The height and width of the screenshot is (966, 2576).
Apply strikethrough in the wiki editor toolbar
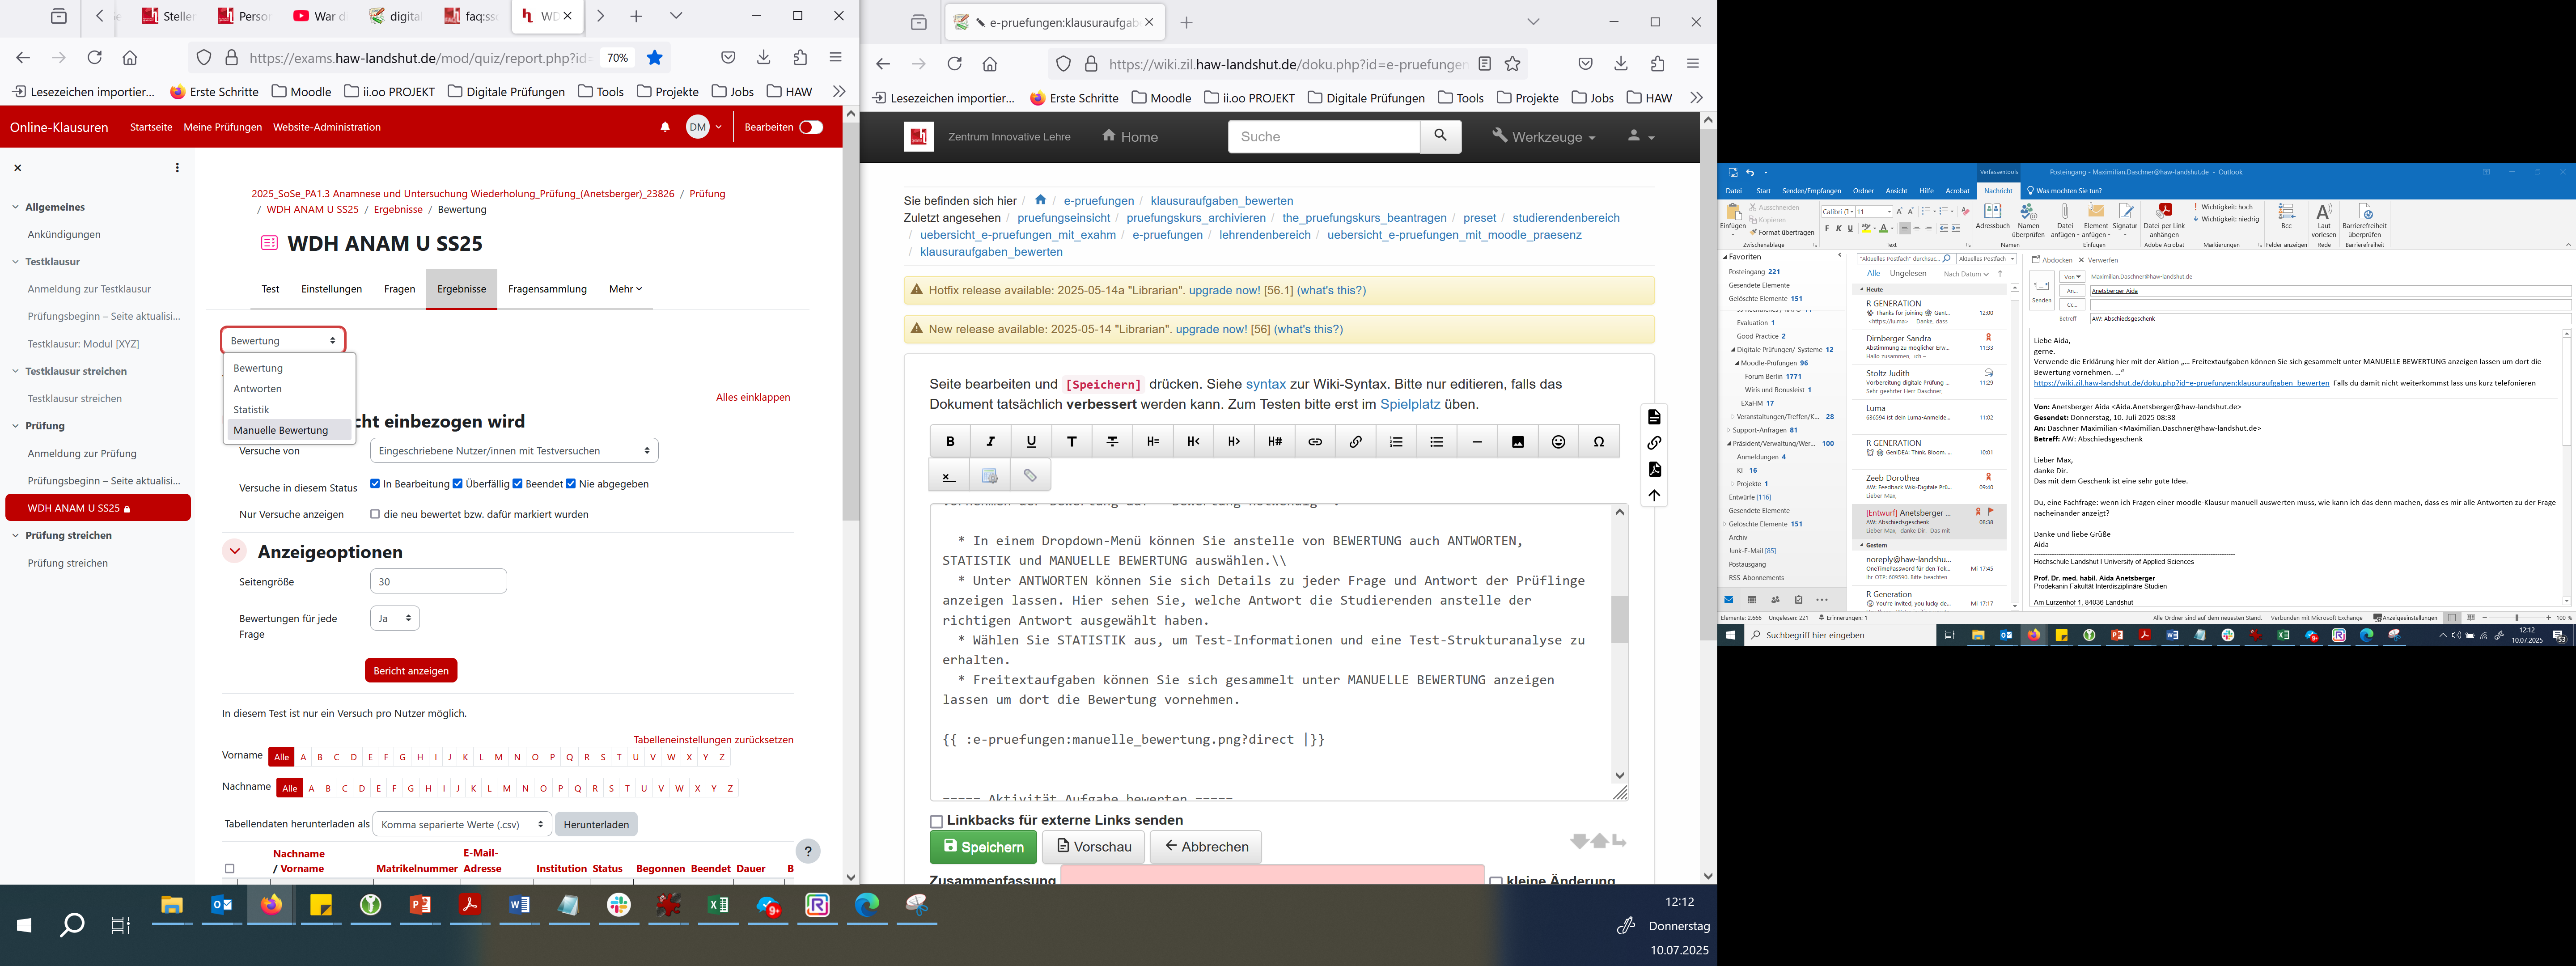1112,442
